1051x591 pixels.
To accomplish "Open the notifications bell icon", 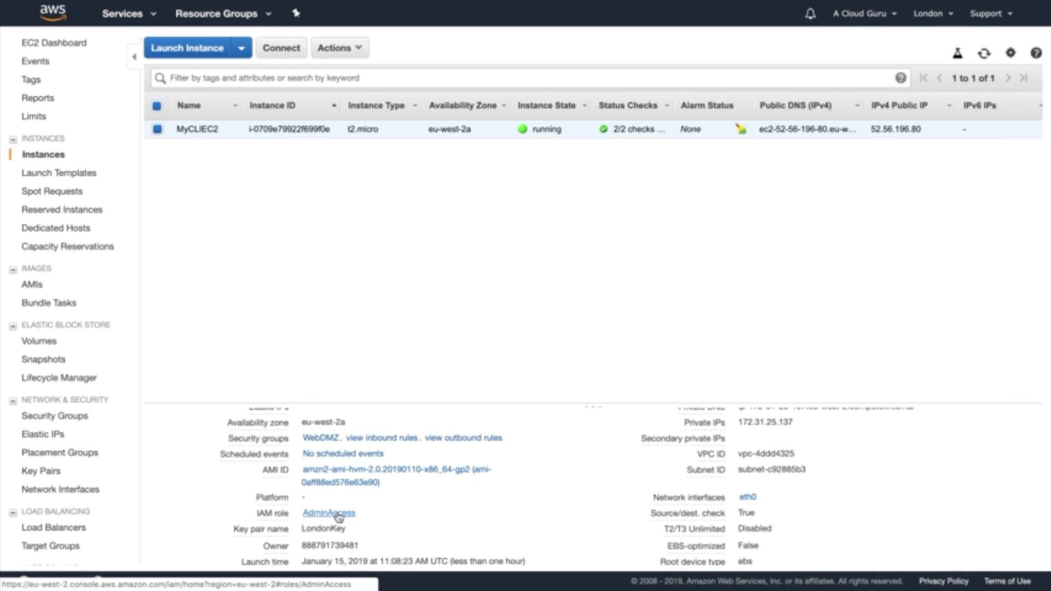I will click(810, 14).
